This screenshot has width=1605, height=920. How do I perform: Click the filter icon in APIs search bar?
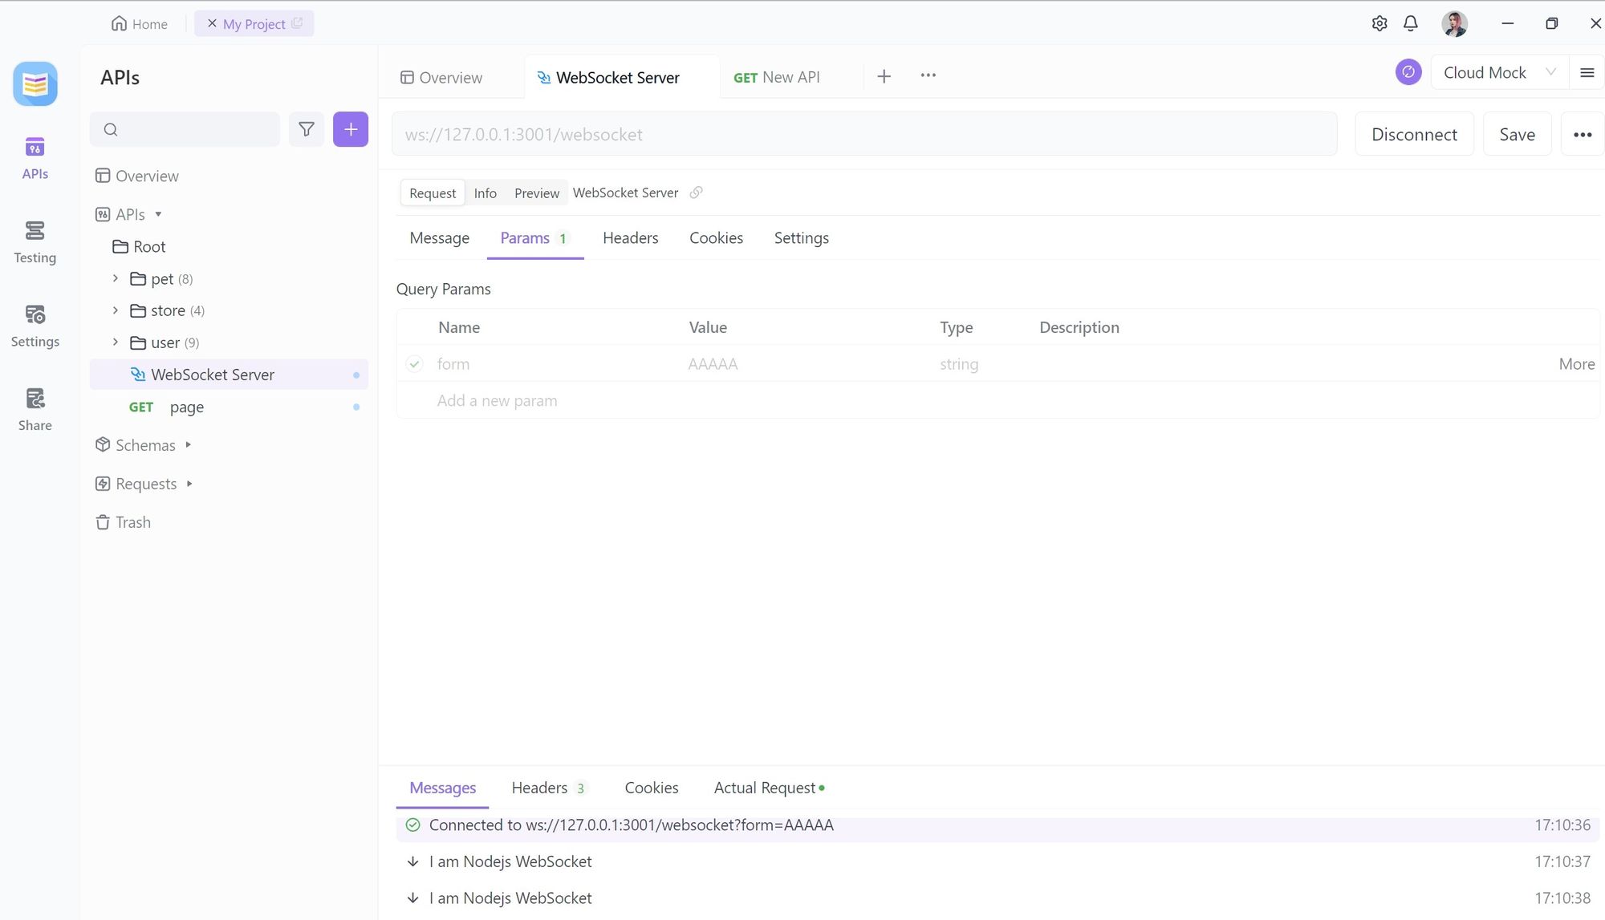pos(305,129)
